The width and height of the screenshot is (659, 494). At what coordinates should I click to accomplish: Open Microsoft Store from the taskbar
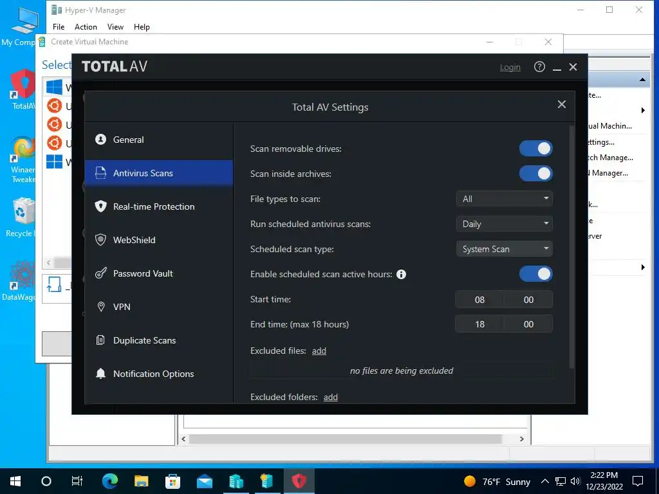[x=172, y=481]
